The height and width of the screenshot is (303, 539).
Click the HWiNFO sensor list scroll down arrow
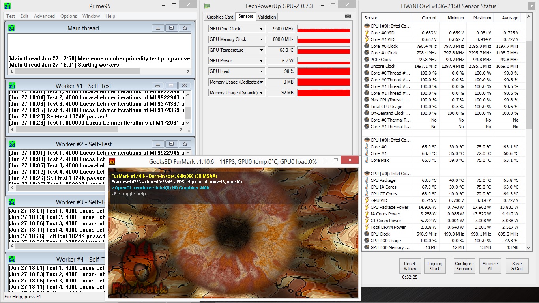click(x=529, y=248)
